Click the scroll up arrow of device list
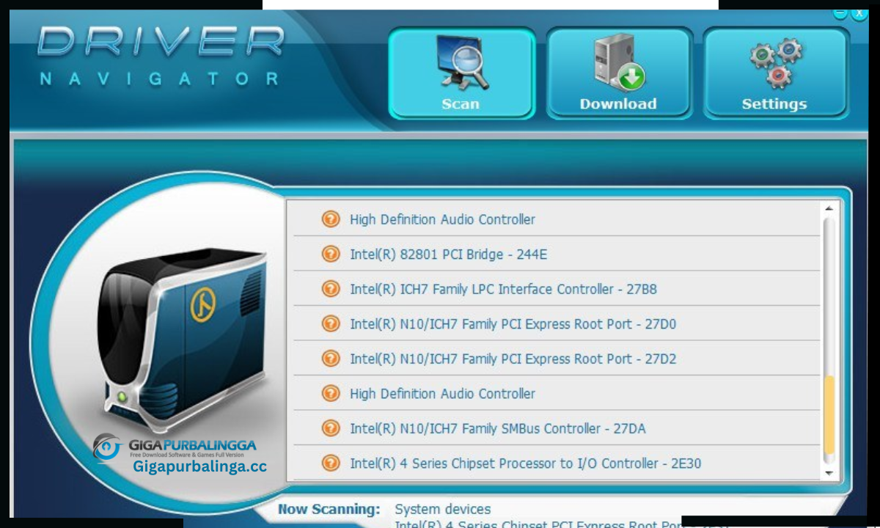880x528 pixels. click(829, 209)
